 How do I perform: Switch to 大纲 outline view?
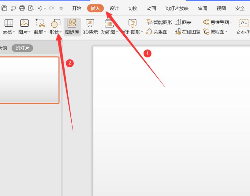tap(3, 48)
